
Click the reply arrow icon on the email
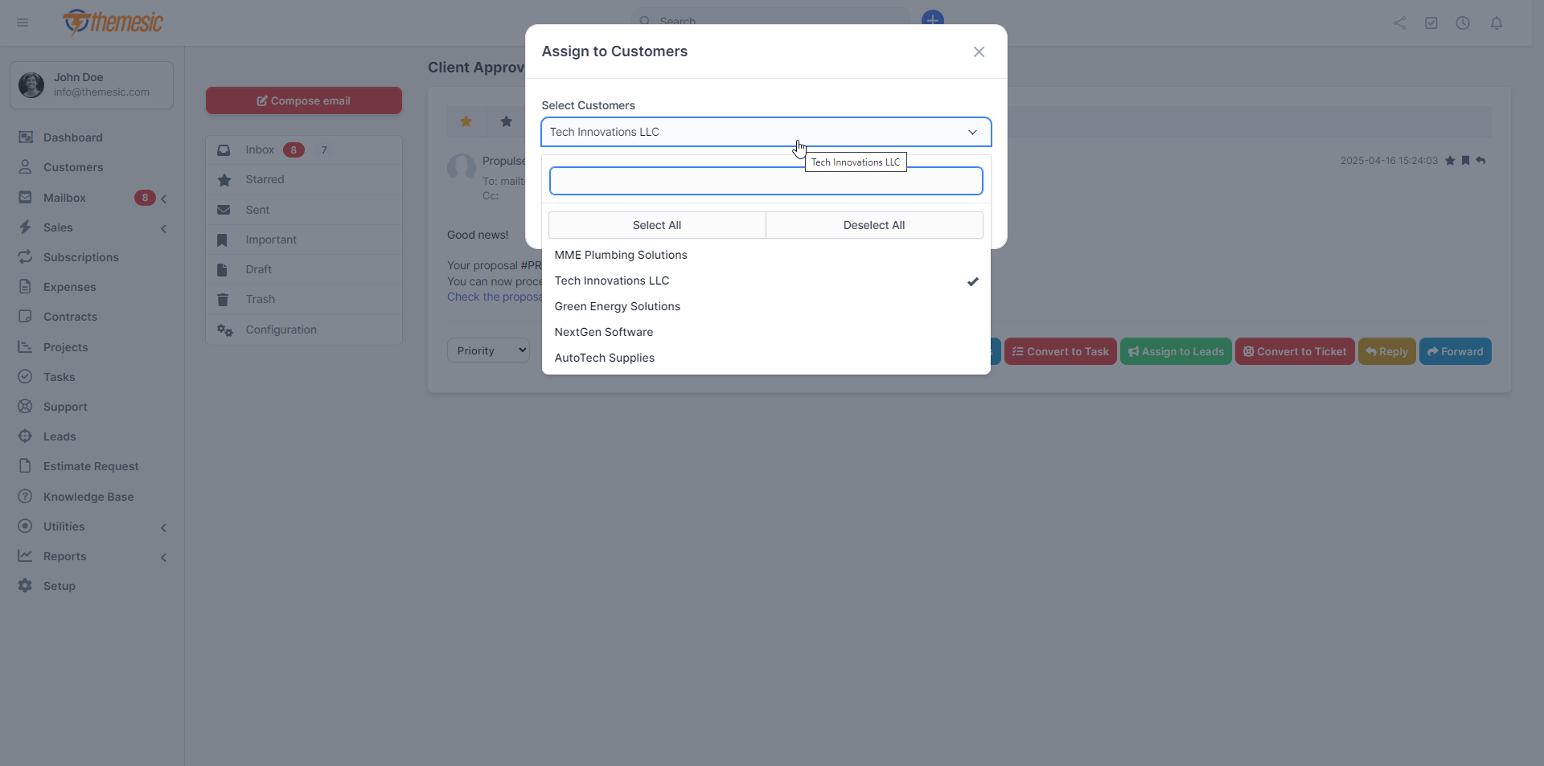tap(1482, 161)
